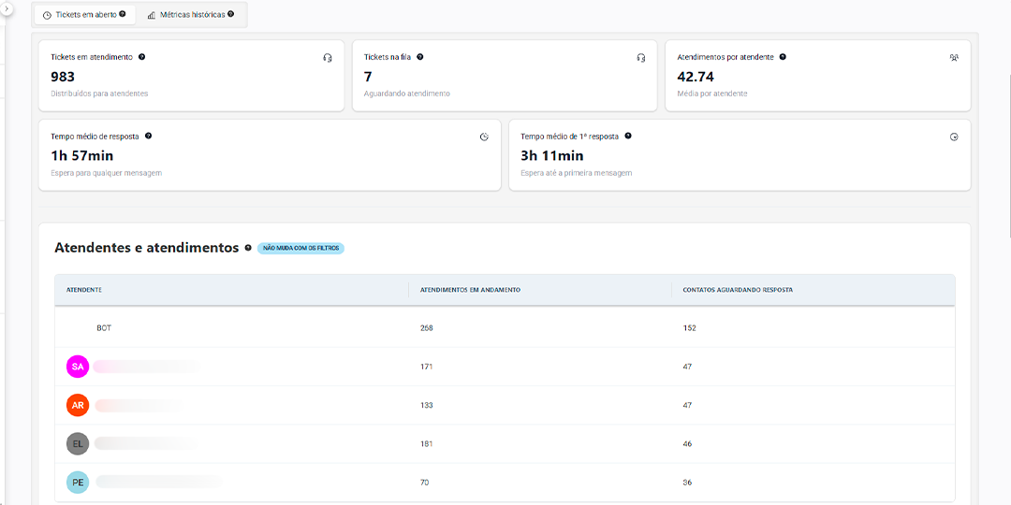This screenshot has height=505, width=1011.
Task: Sort by Contatos aguardando resposta column
Action: coord(738,290)
